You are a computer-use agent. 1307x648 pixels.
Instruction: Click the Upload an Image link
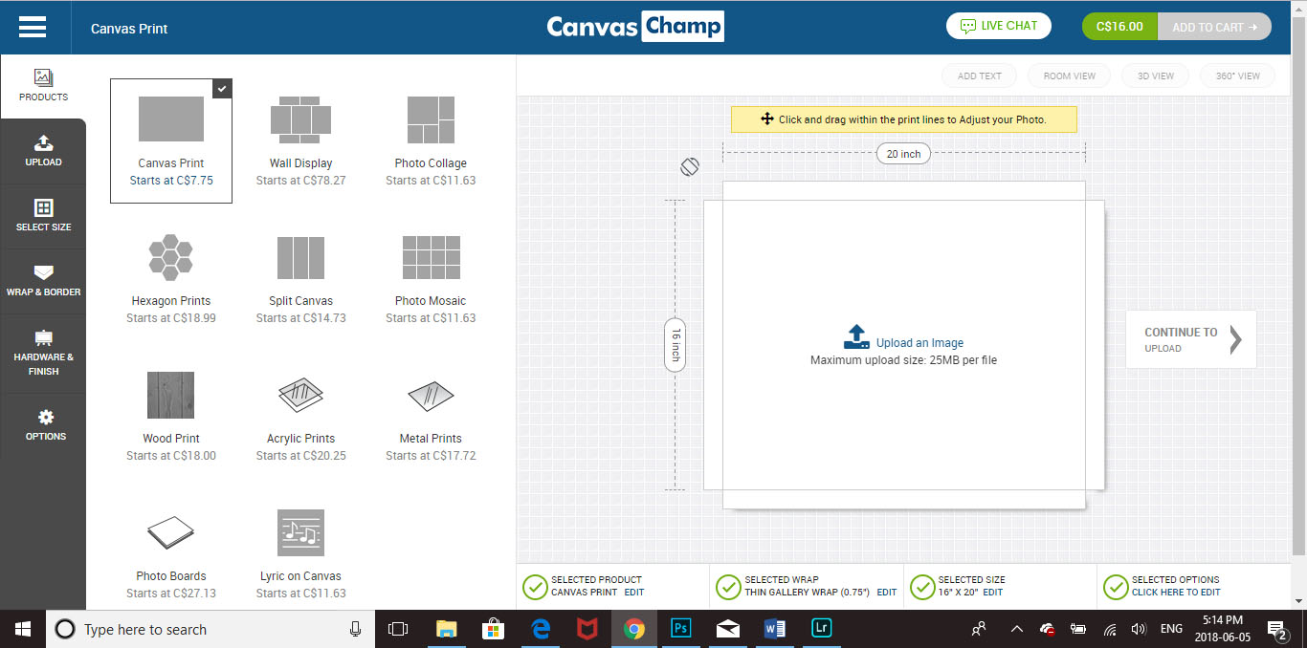click(x=919, y=343)
